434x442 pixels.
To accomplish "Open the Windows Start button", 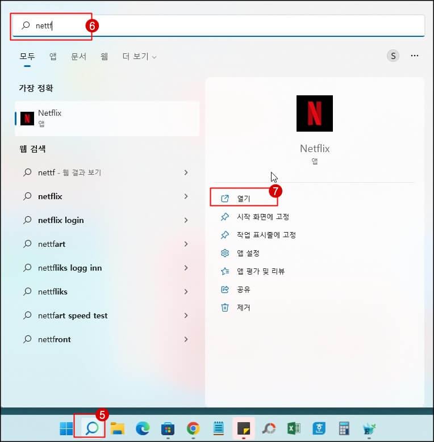I will pos(66,428).
